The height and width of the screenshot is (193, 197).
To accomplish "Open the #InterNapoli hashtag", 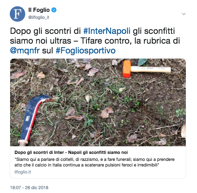I will [107, 31].
